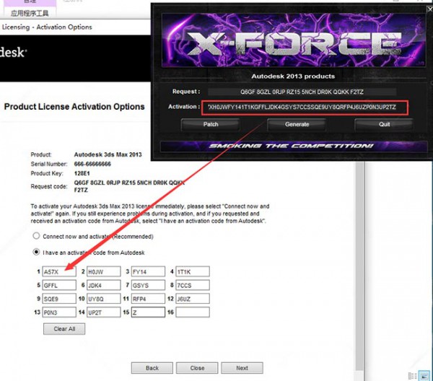Click activation code field 15 containing Z

[x=148, y=312]
